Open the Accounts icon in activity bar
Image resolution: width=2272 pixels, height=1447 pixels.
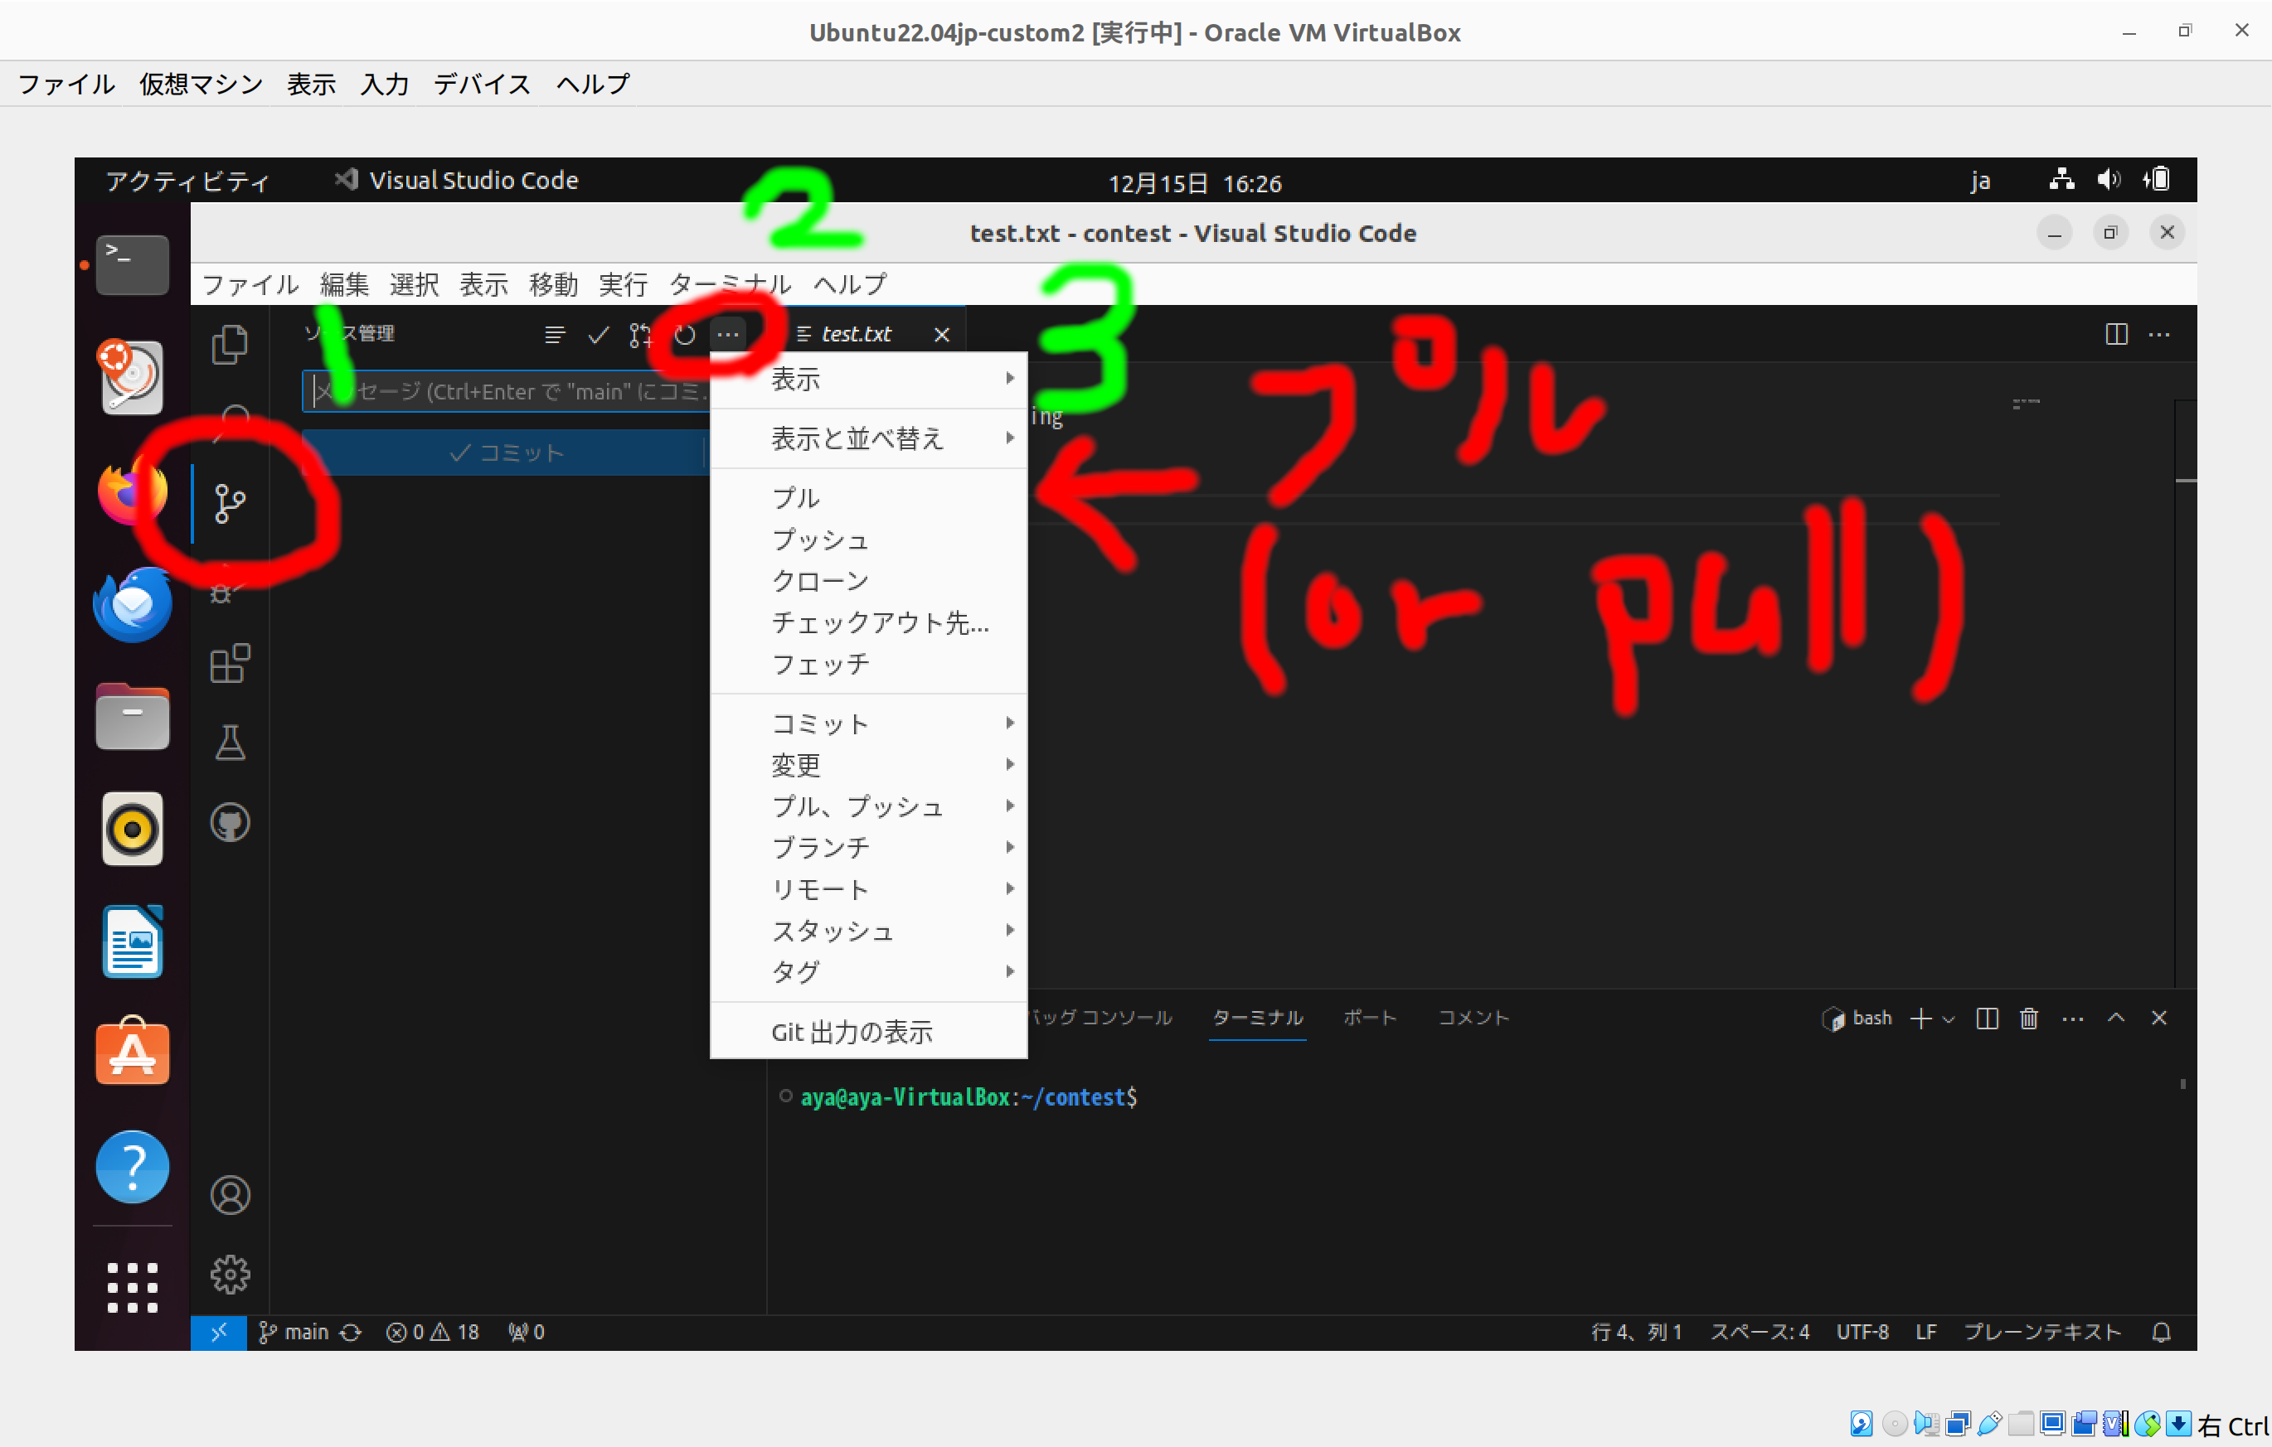230,1195
